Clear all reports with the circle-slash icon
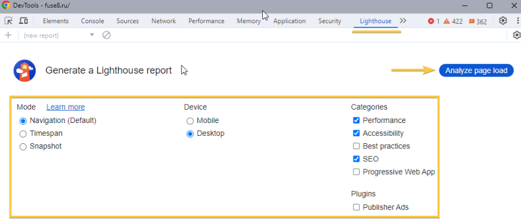This screenshot has width=521, height=221. [x=106, y=35]
